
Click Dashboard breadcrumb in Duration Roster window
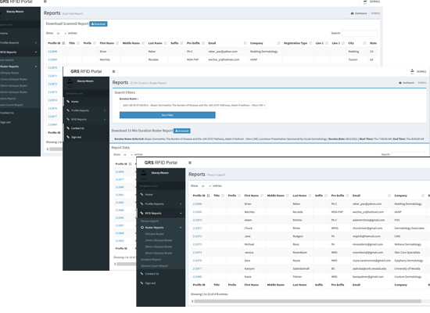tap(408, 83)
